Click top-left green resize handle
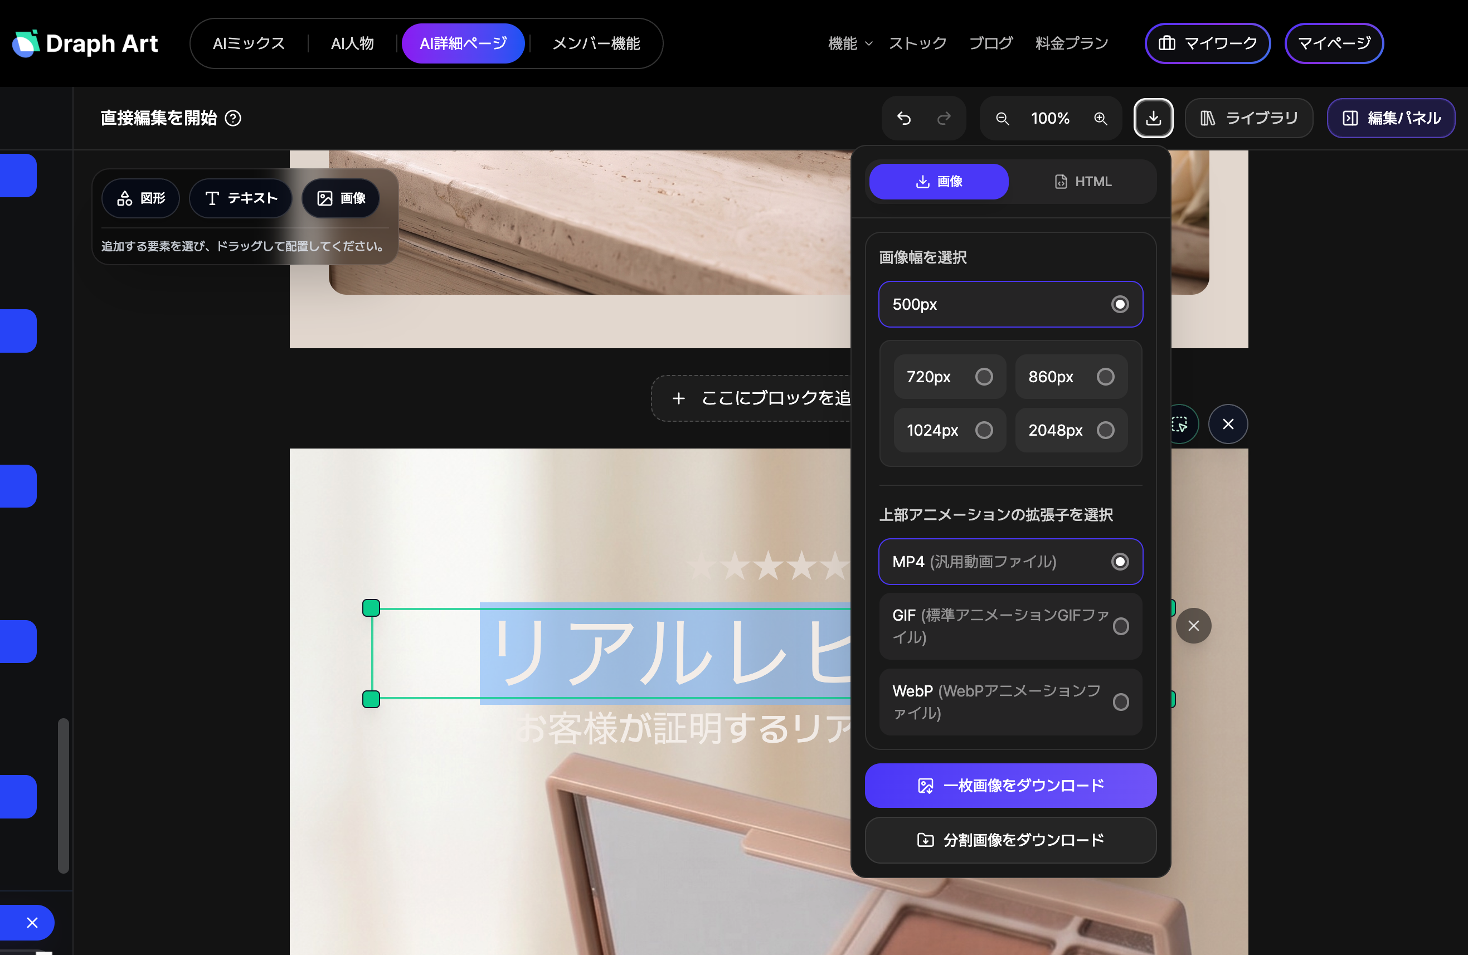Image resolution: width=1468 pixels, height=955 pixels. click(371, 608)
